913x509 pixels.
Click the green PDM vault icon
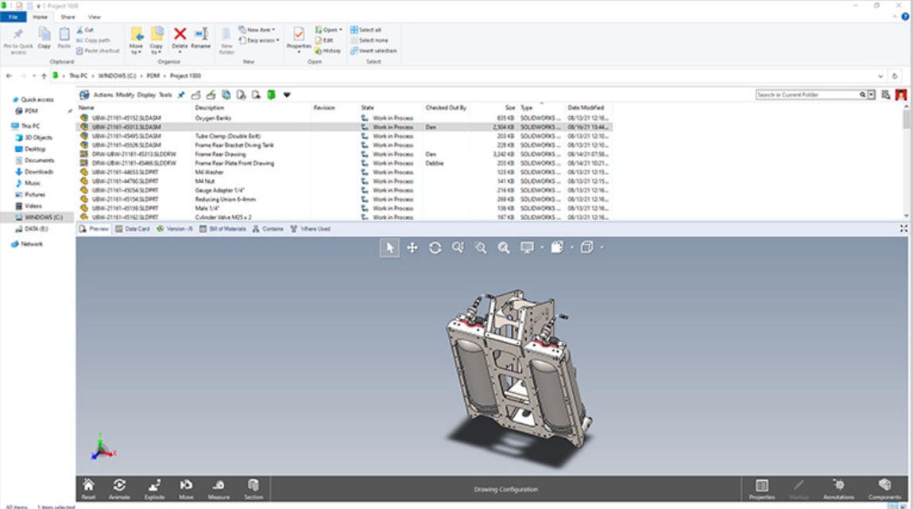[271, 95]
